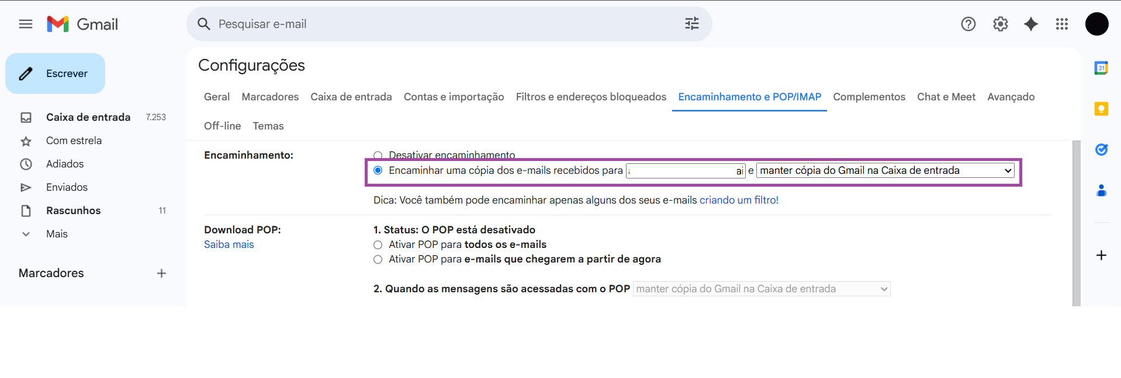Image resolution: width=1121 pixels, height=378 pixels.
Task: Open the Help support icon
Action: (968, 24)
